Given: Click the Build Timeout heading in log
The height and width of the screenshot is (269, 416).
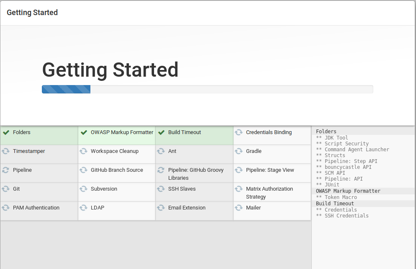Looking at the screenshot, I should click(335, 203).
